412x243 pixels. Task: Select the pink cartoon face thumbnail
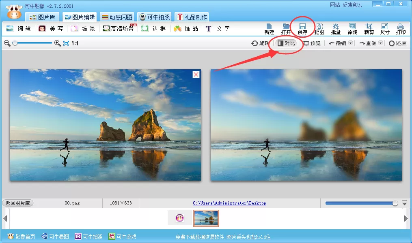(x=180, y=218)
